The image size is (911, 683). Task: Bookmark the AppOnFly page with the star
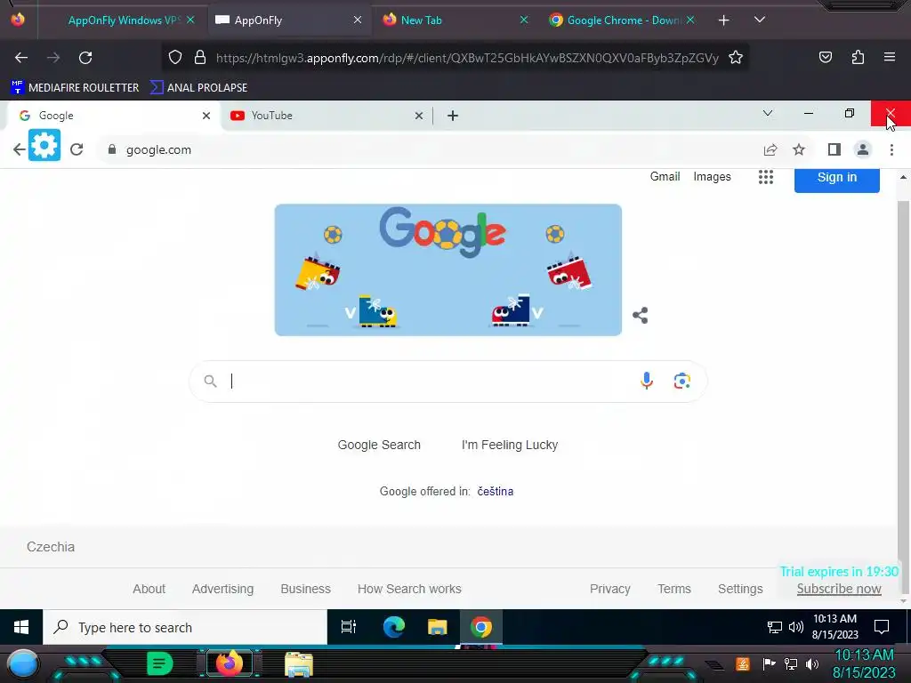point(736,58)
